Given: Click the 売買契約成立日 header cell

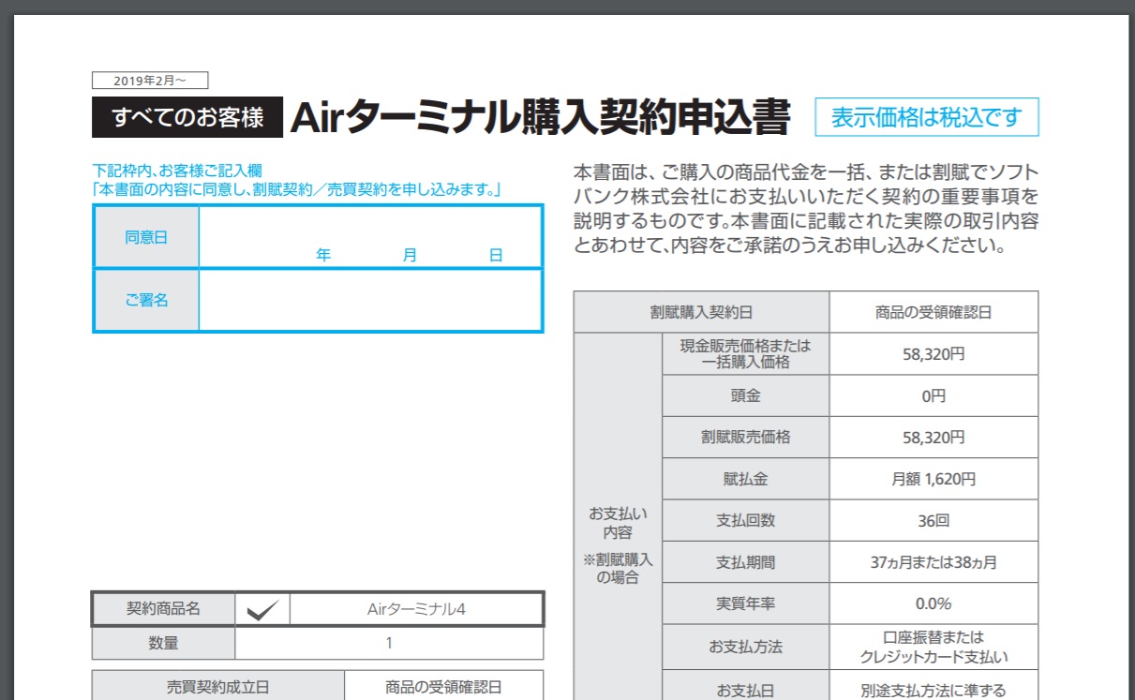Looking at the screenshot, I should tap(218, 687).
